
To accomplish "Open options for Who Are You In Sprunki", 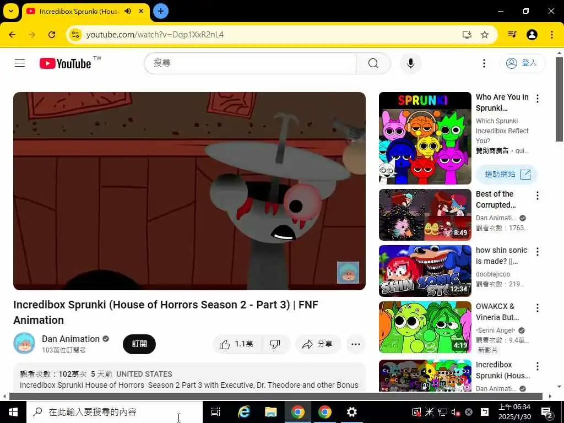I will click(538, 99).
